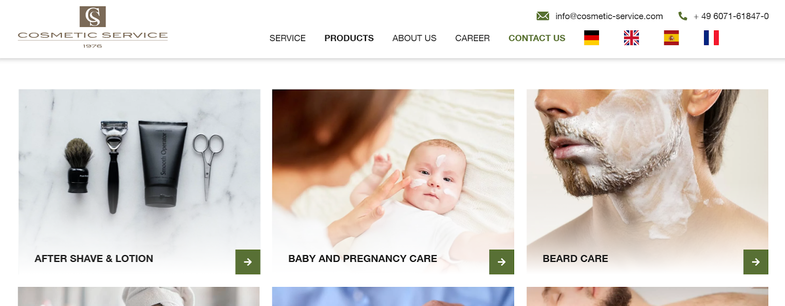Open the shaving kit product thumbnail
Viewport: 785px width, 306px height.
pos(139,182)
